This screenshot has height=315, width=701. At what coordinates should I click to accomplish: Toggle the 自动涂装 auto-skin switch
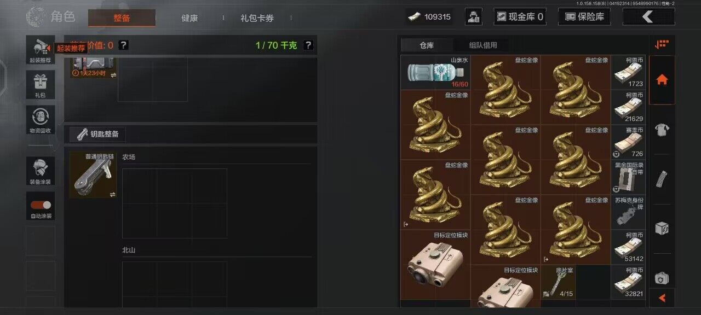pyautogui.click(x=41, y=205)
